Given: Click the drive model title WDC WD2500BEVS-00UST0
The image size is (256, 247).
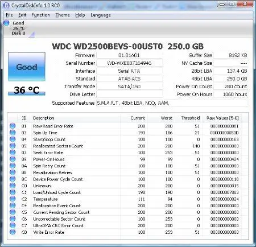Looking at the screenshot, I should click(108, 46).
